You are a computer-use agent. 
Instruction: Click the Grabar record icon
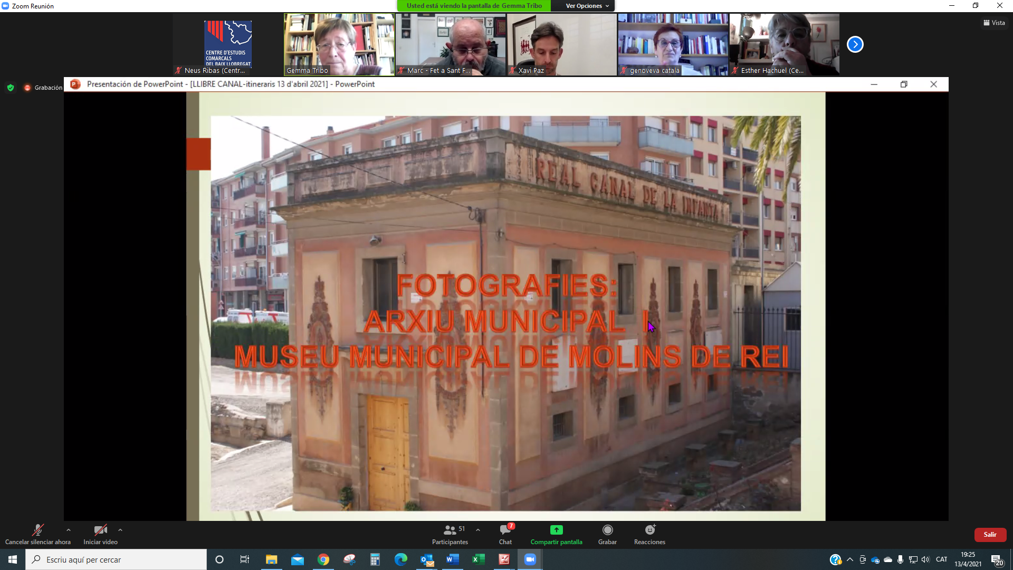coord(607,530)
